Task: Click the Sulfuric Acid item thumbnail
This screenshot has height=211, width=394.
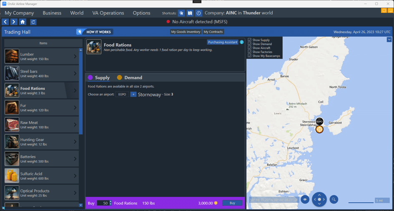Action: [x=12, y=176]
